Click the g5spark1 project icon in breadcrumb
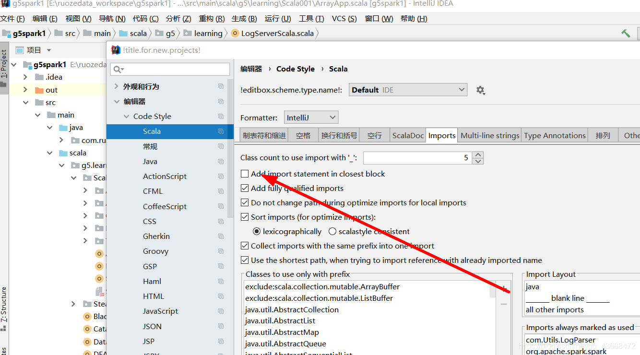This screenshot has height=355, width=640. pos(6,34)
